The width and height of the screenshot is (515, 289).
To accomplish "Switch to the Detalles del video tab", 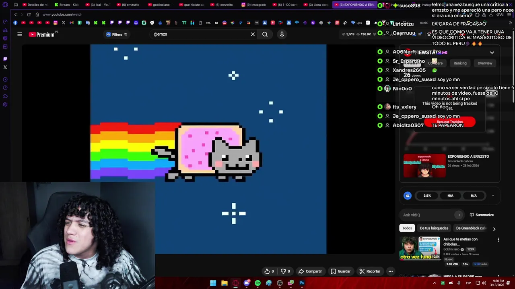I will coord(35,5).
